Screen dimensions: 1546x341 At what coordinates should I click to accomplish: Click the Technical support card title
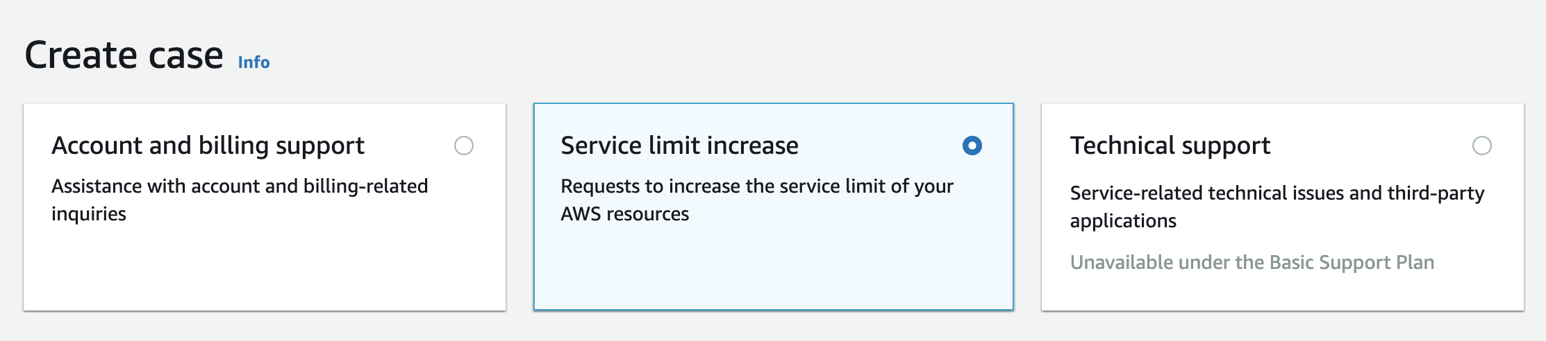pyautogui.click(x=1170, y=146)
